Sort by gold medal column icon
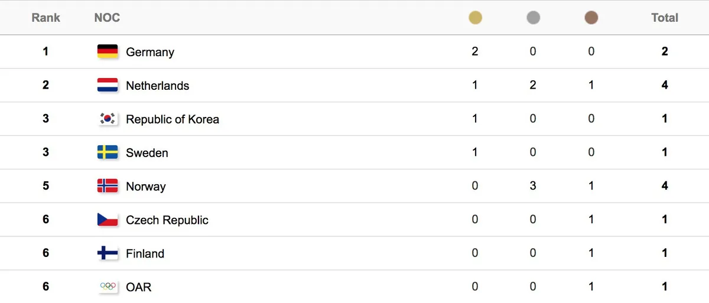Image resolution: width=709 pixels, height=303 pixels. point(475,18)
